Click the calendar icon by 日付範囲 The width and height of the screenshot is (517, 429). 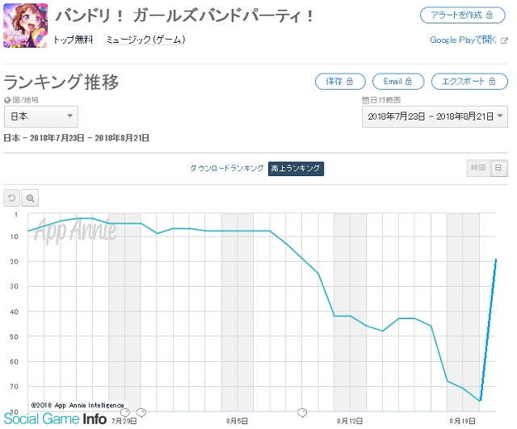[x=365, y=100]
